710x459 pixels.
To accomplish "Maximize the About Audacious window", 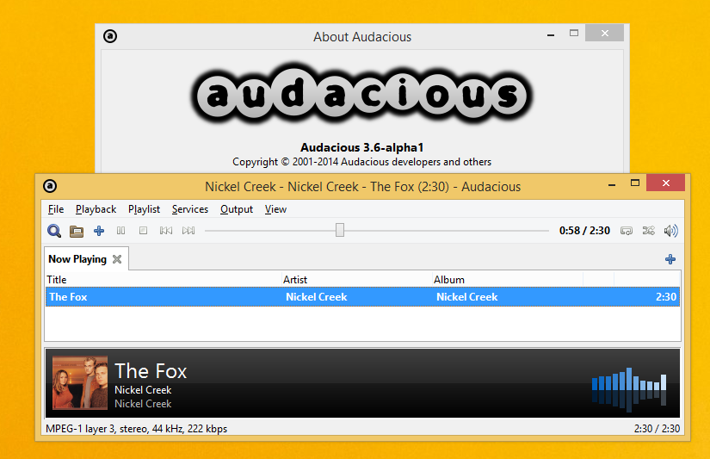I will coord(574,33).
